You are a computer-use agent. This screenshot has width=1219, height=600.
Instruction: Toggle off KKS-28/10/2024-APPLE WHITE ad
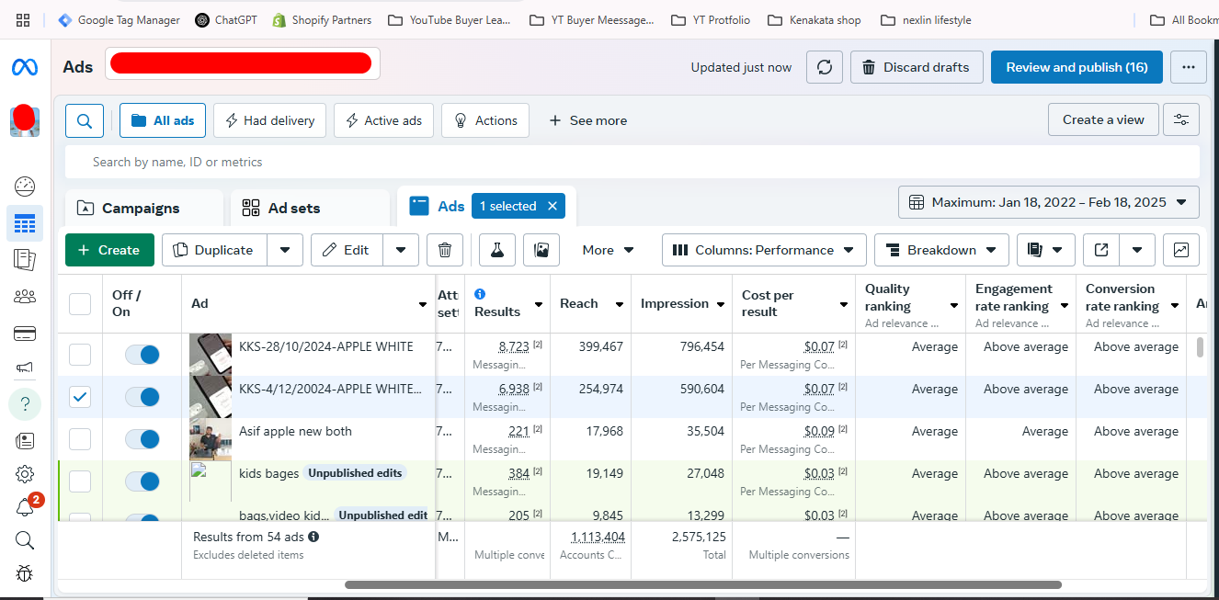click(x=142, y=355)
